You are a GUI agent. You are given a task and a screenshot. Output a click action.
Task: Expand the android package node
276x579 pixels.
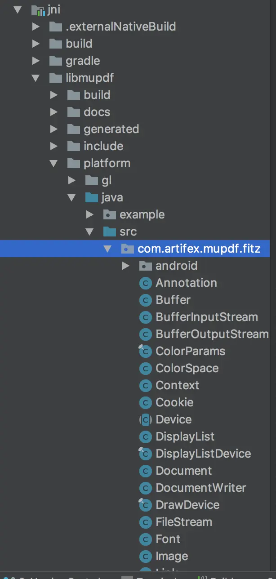tap(126, 266)
